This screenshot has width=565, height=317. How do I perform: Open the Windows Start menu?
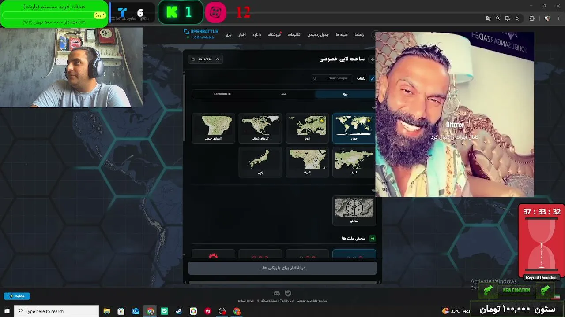pos(7,311)
